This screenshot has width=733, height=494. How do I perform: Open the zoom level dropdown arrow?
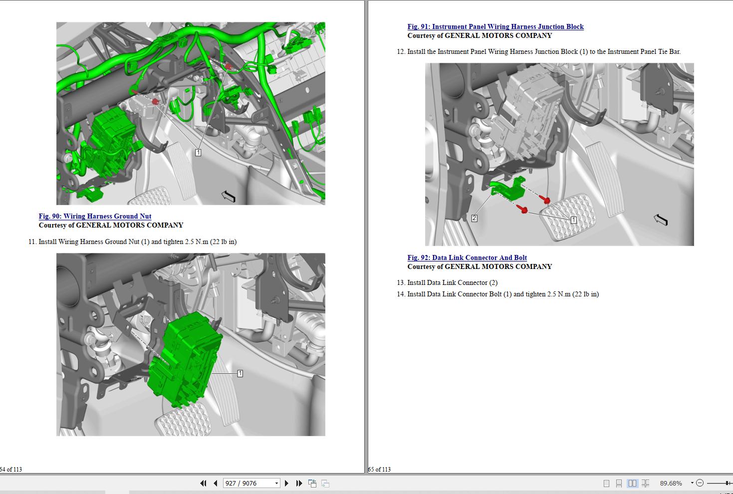[x=692, y=483]
